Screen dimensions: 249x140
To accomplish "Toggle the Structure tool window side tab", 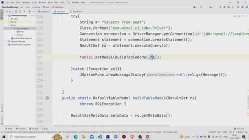I will click(2, 107).
